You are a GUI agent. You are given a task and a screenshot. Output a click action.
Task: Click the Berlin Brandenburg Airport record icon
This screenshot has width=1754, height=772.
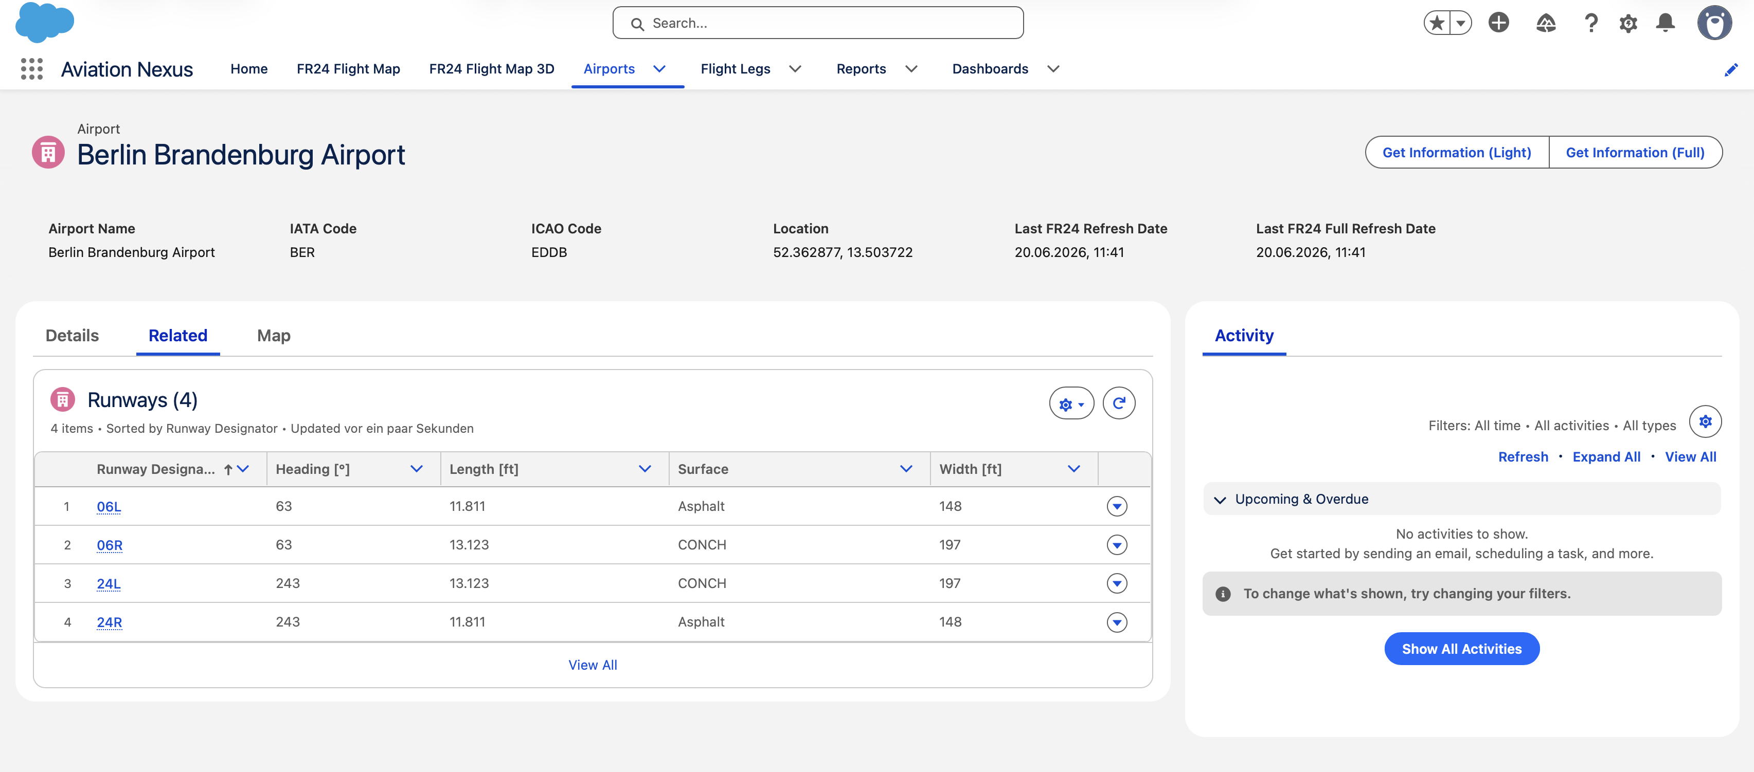click(48, 152)
